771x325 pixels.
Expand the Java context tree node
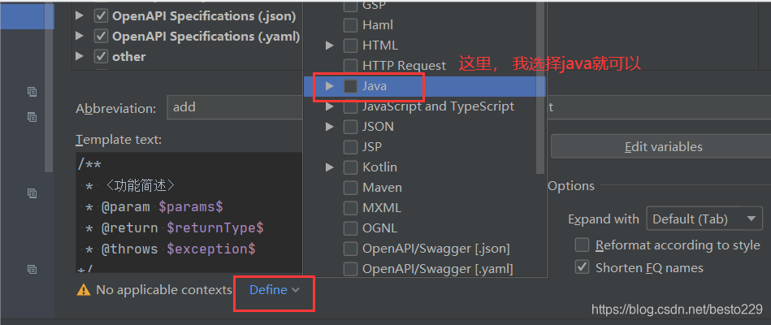click(x=330, y=86)
